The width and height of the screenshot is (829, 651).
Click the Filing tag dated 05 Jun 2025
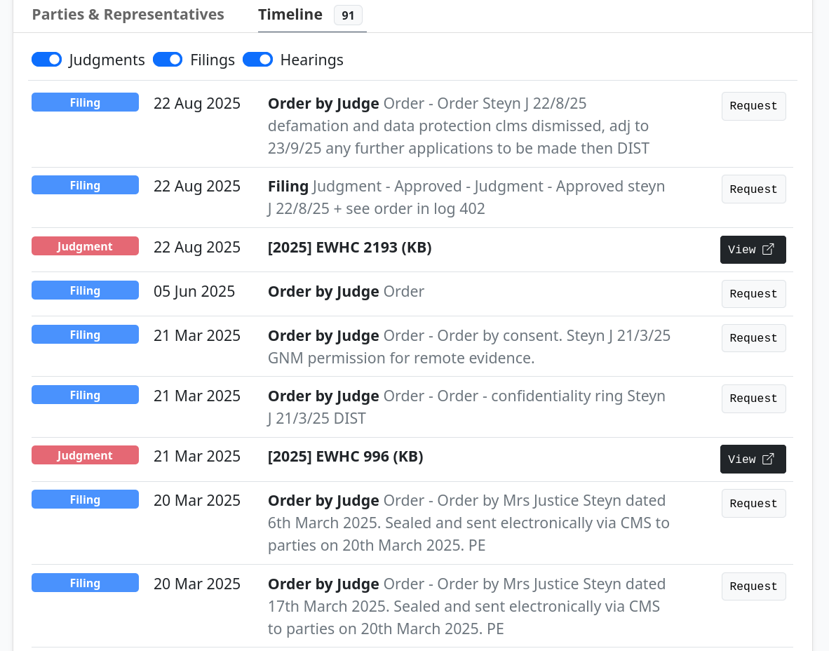coord(85,290)
